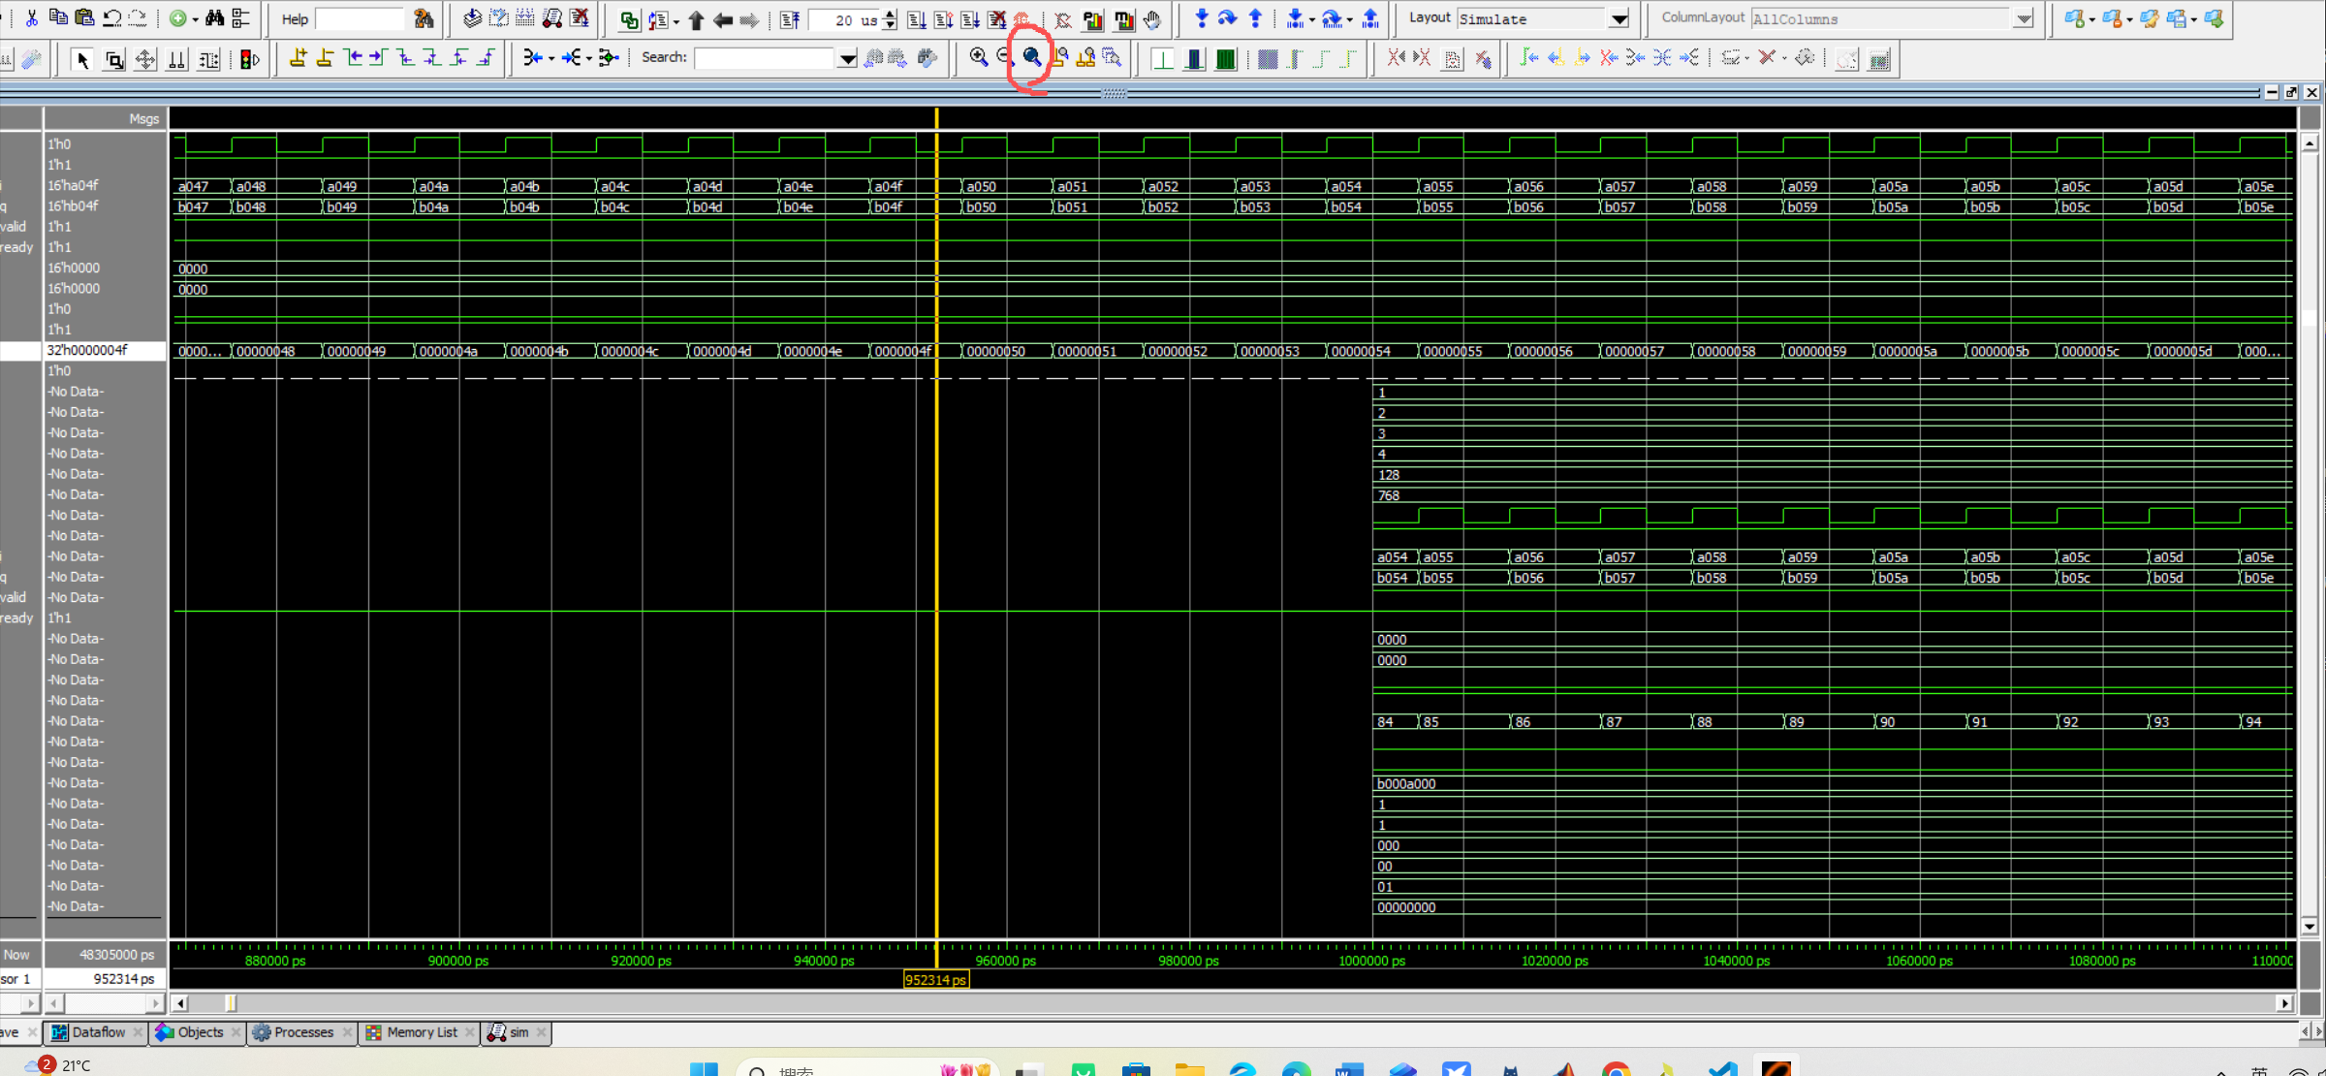
Task: Click the Help text input field
Action: (360, 19)
